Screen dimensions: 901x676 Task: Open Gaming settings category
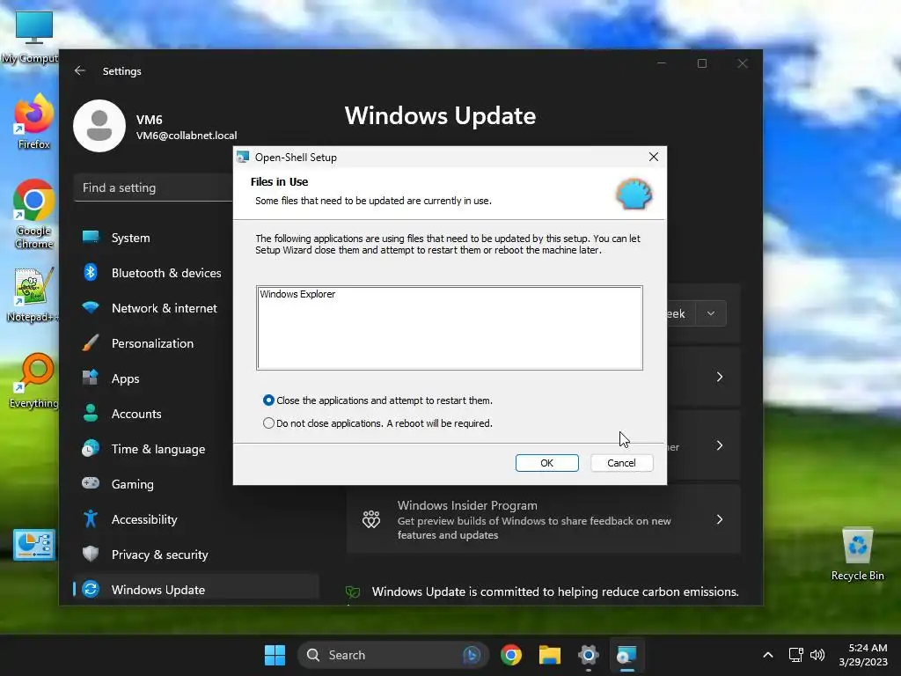(x=195, y=484)
